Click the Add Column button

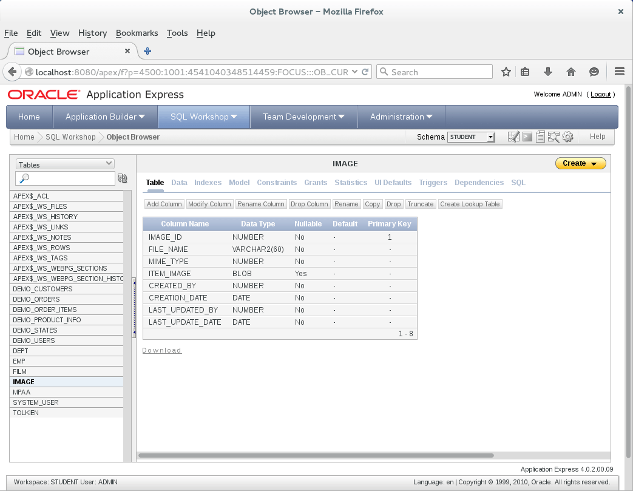click(164, 204)
